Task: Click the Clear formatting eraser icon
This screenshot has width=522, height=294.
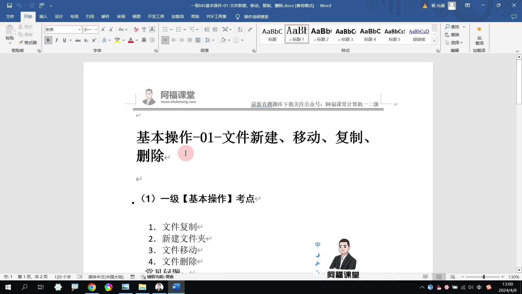Action: 136,29
